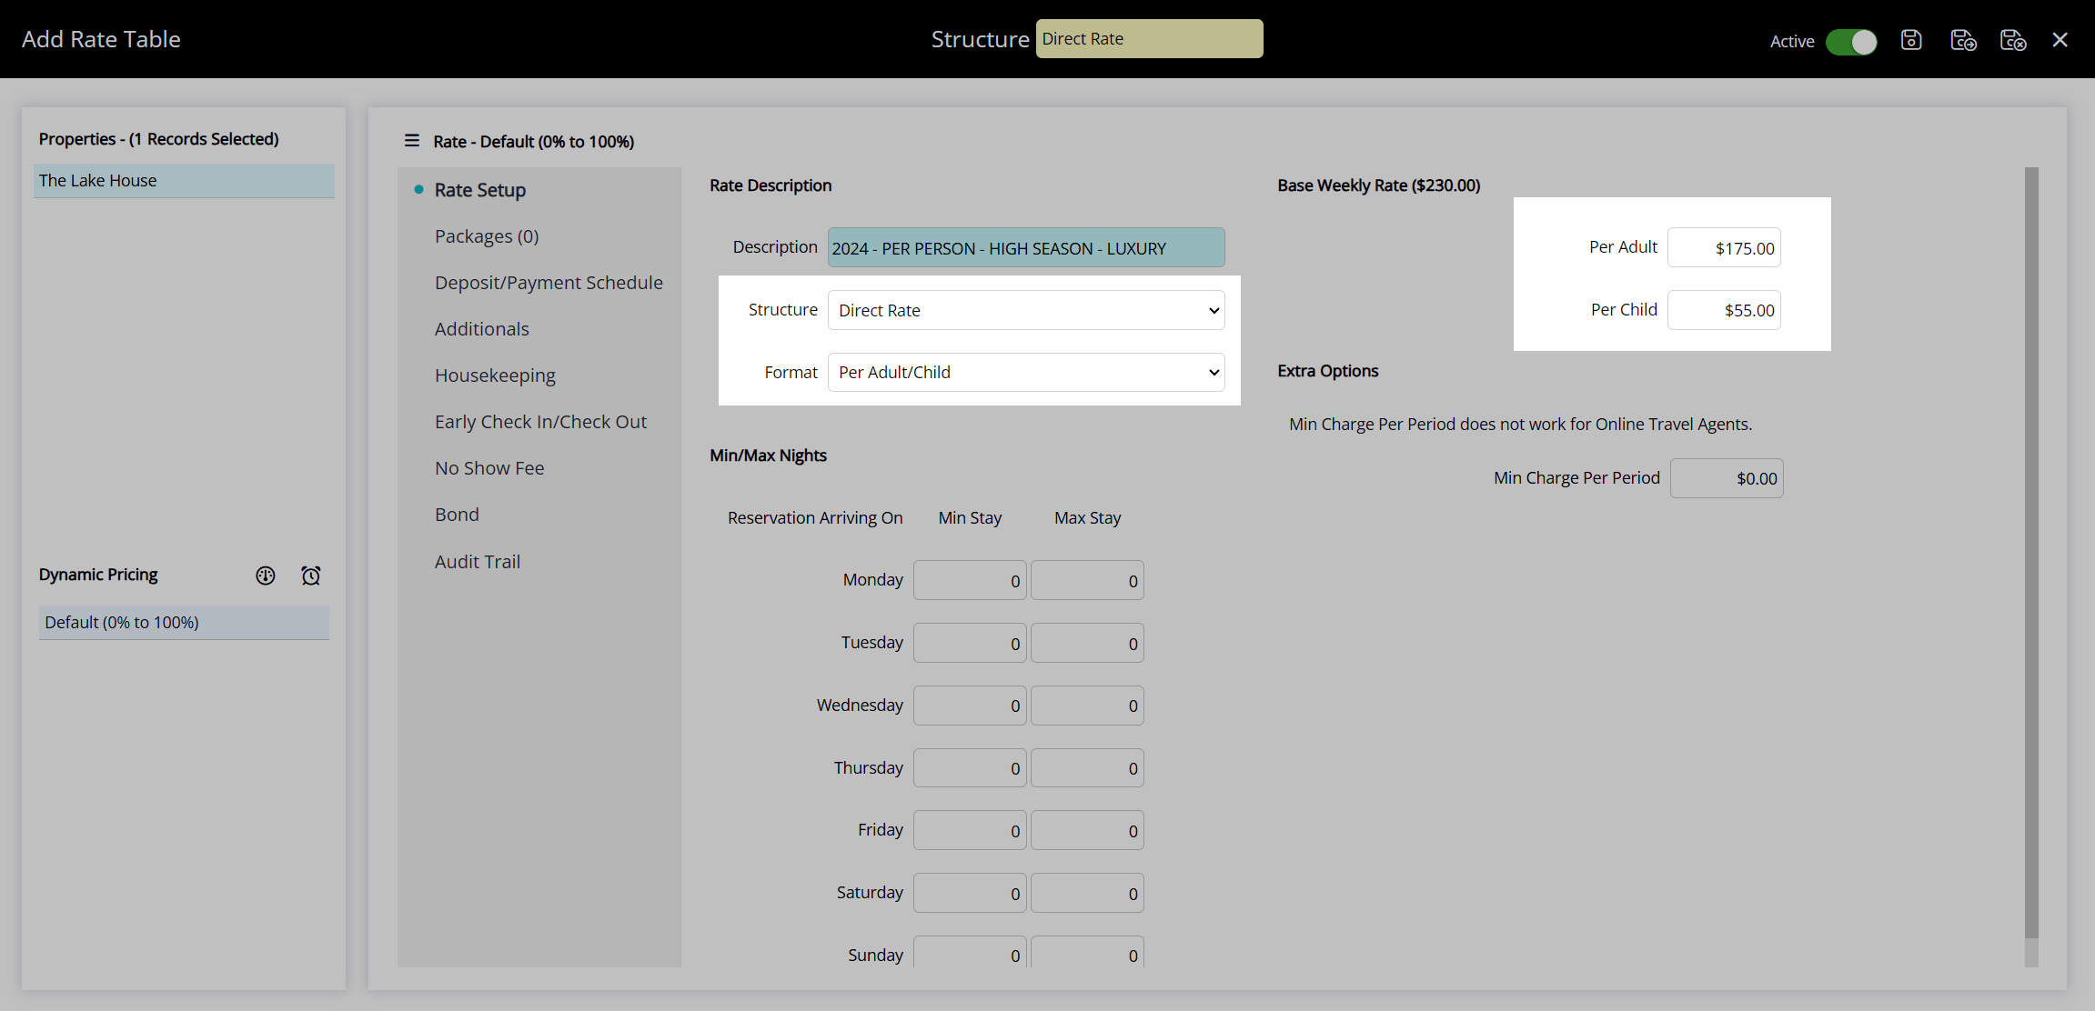
Task: Open the Housekeeping section
Action: (x=495, y=375)
